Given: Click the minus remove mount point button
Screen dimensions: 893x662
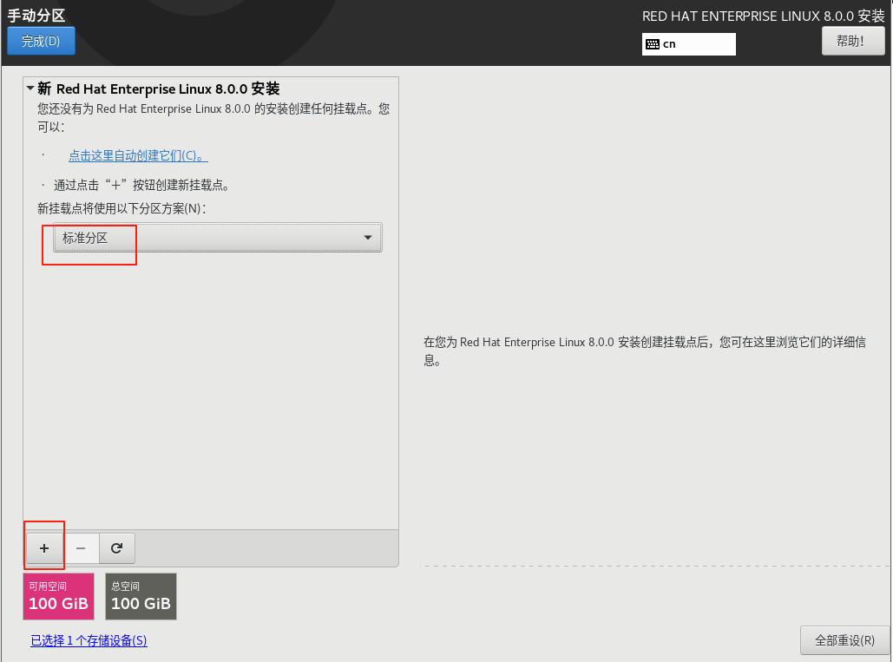Looking at the screenshot, I should pyautogui.click(x=81, y=548).
